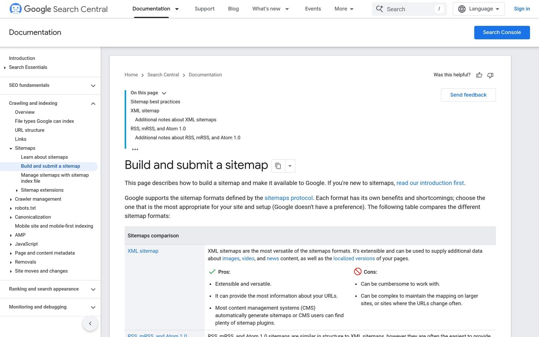Jump to Additional notes about XML sitemaps
The image size is (539, 337).
[176, 120]
